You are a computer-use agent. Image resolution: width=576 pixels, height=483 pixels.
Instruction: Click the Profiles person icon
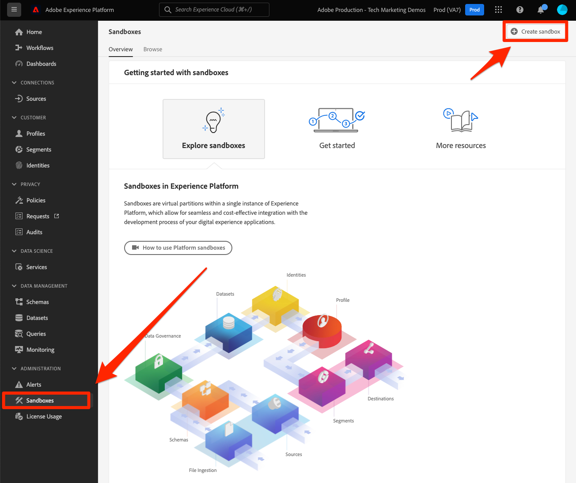click(19, 133)
